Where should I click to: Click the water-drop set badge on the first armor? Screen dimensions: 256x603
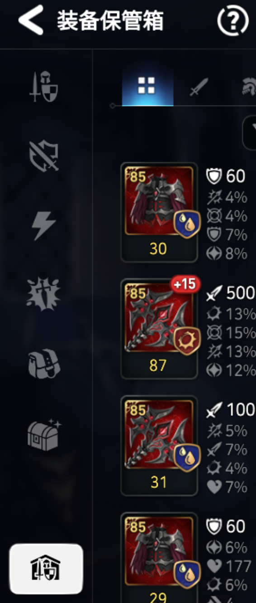click(x=187, y=224)
